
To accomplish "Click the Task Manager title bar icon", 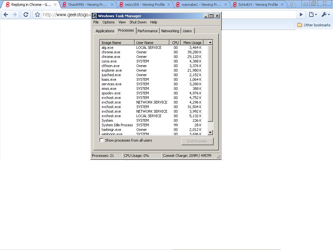I will coord(95,16).
